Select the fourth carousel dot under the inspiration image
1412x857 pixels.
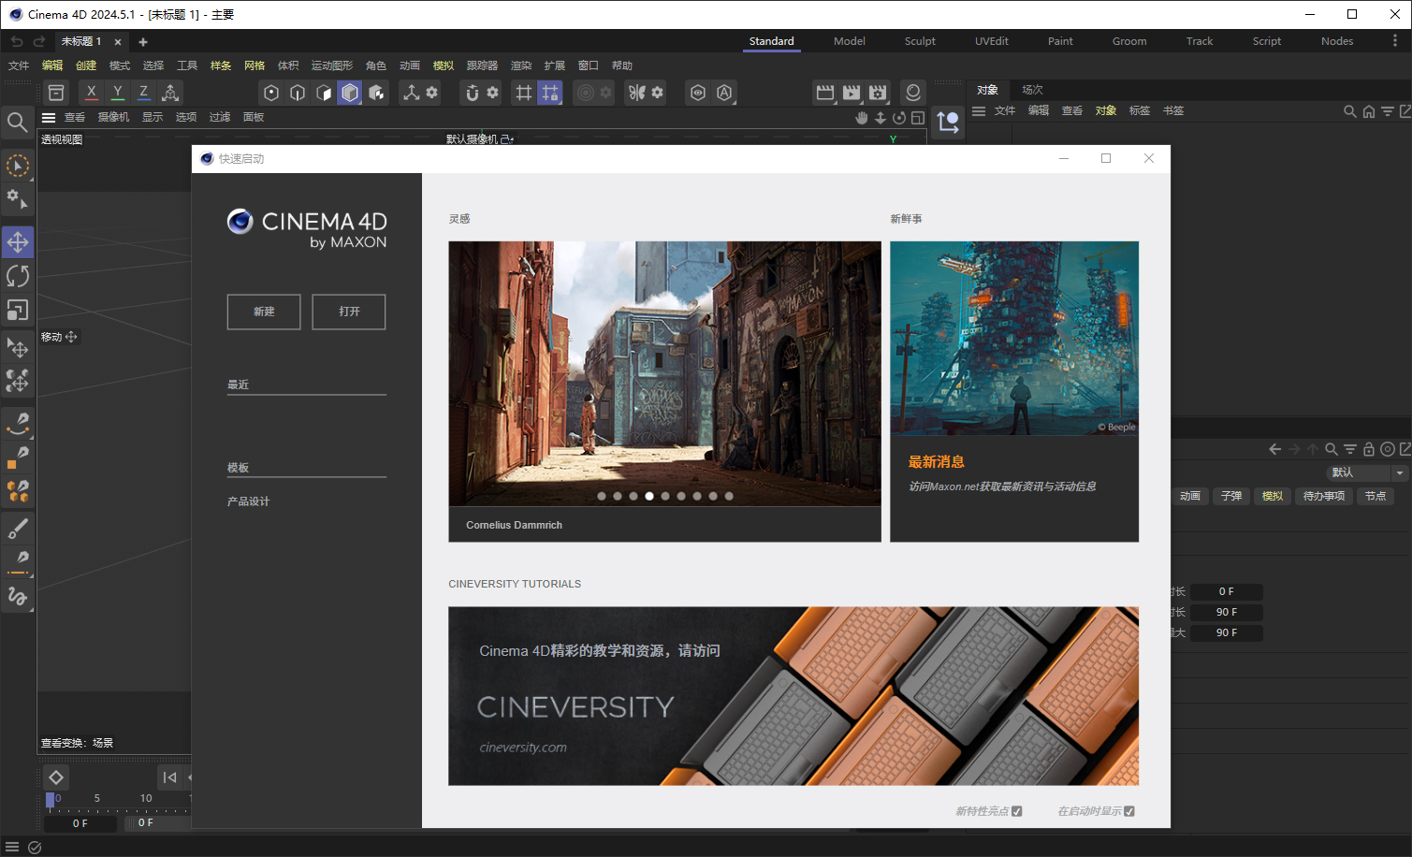[648, 496]
